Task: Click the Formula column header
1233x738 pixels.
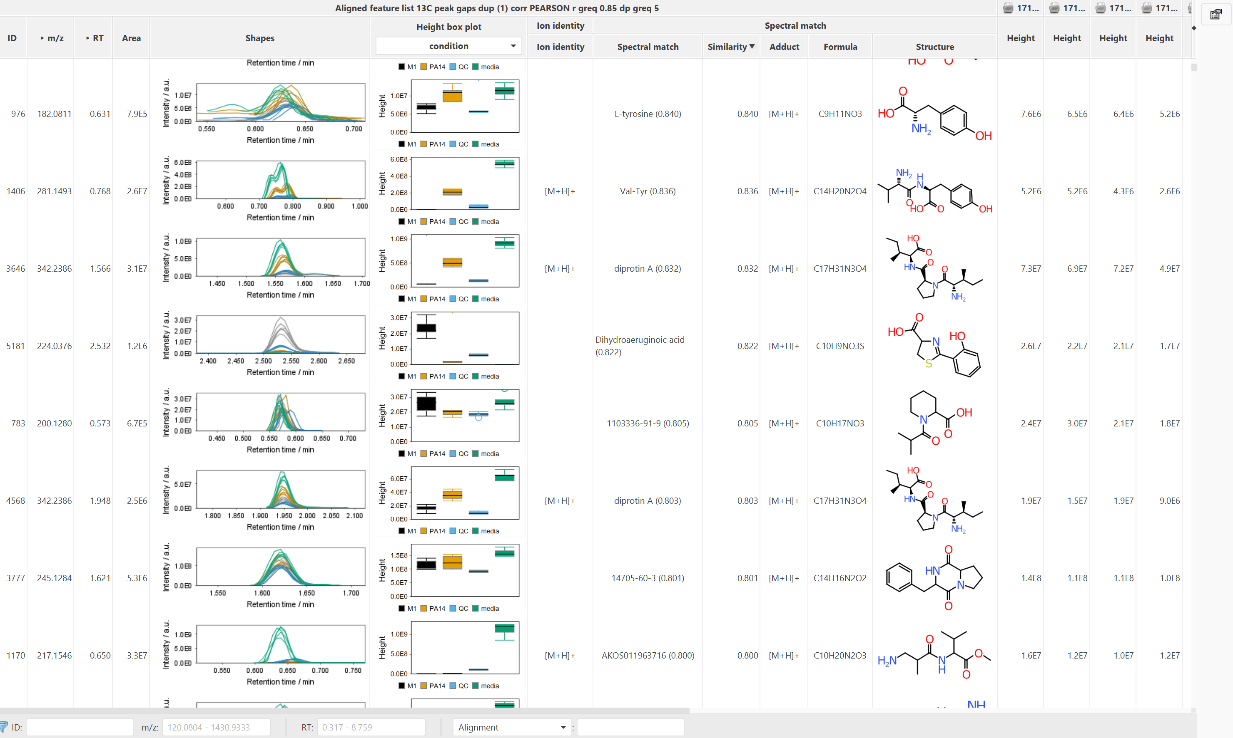Action: point(840,47)
